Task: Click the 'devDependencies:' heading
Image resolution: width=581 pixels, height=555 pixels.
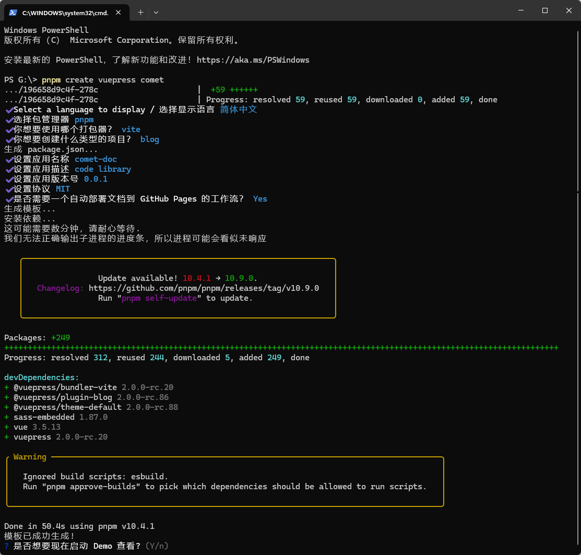Action: (42, 377)
